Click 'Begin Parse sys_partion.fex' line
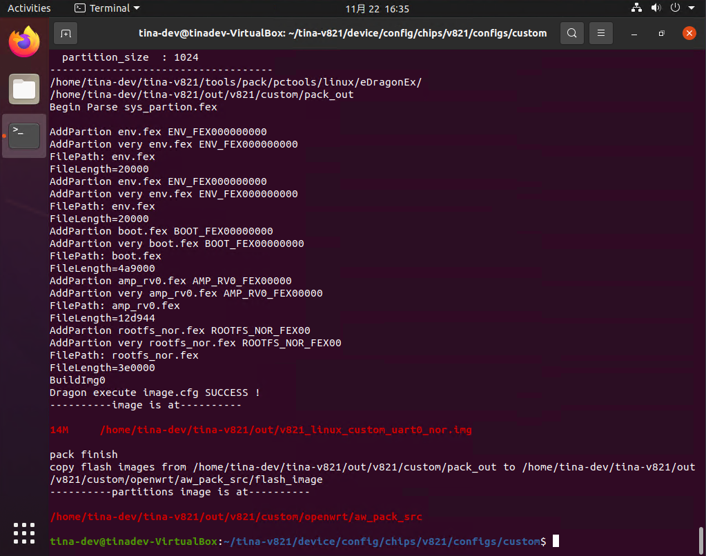Viewport: 706px width, 556px height. click(x=133, y=107)
